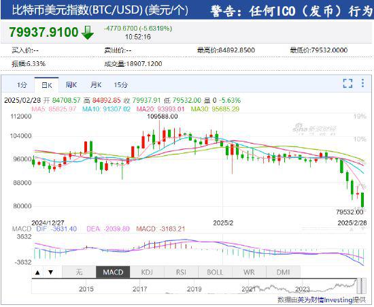
Task: Click the 2015 timeline marker
Action: (86, 289)
